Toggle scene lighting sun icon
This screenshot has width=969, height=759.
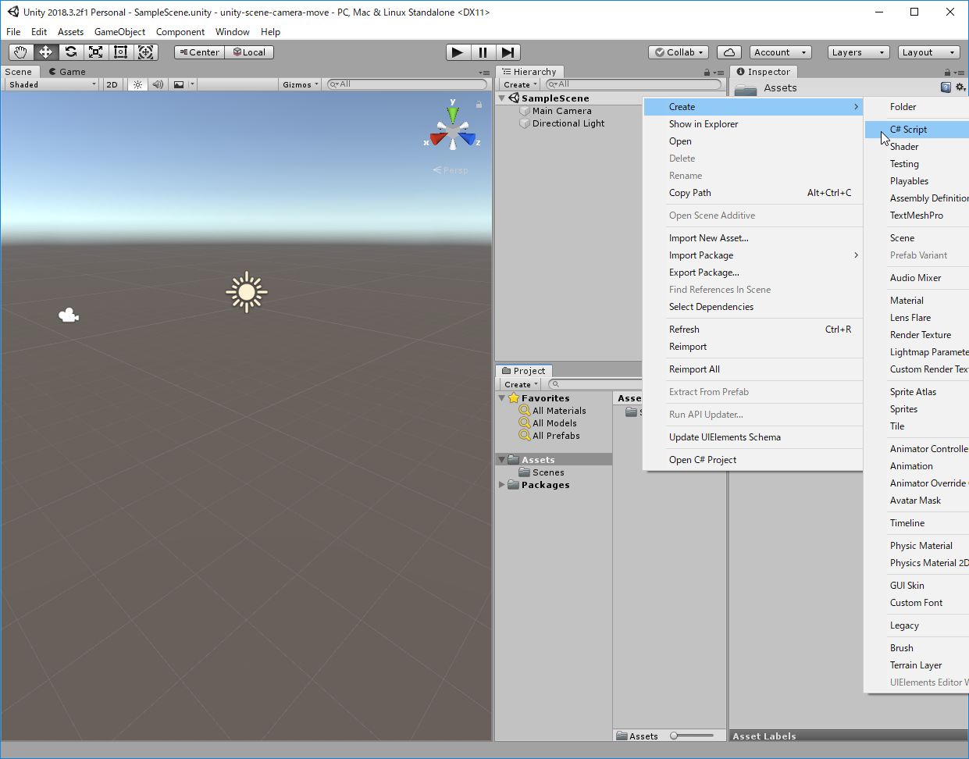point(138,84)
